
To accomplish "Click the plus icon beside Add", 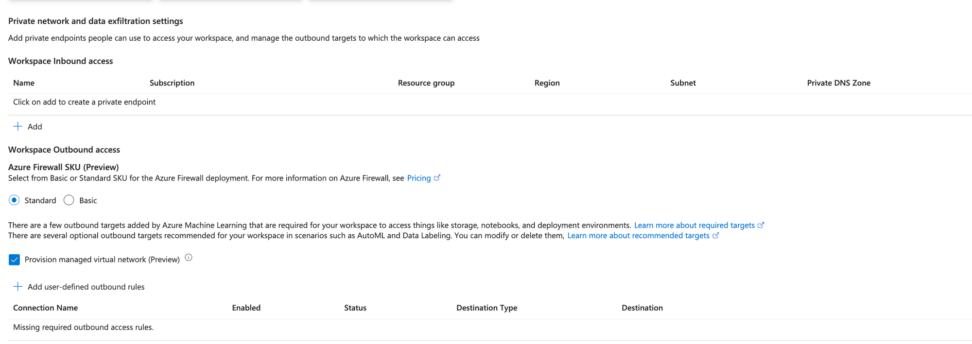I will click(17, 127).
